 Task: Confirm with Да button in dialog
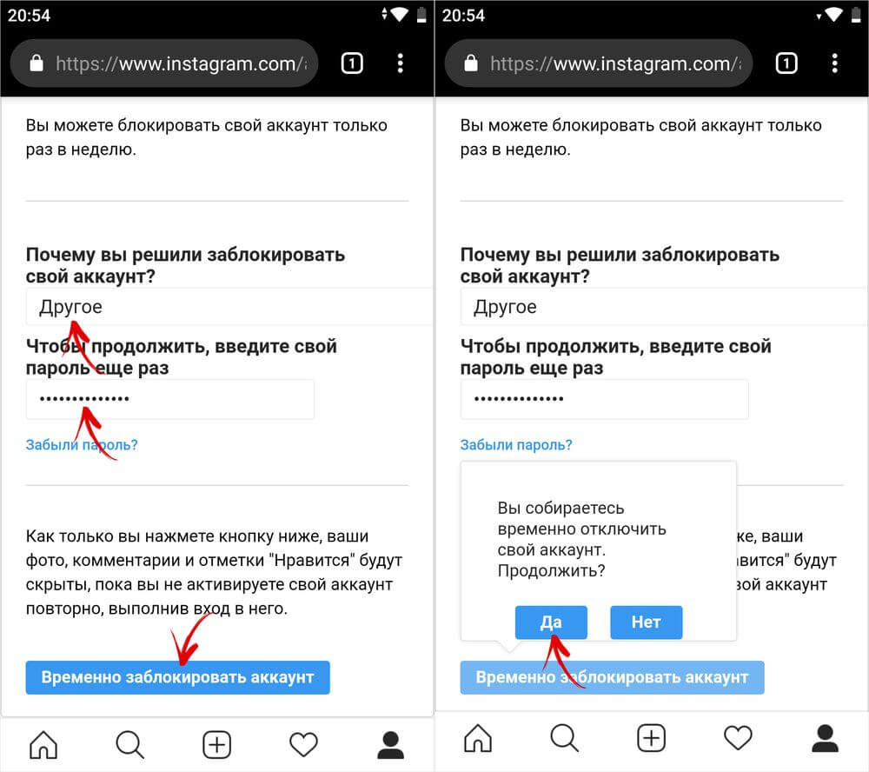click(x=551, y=622)
